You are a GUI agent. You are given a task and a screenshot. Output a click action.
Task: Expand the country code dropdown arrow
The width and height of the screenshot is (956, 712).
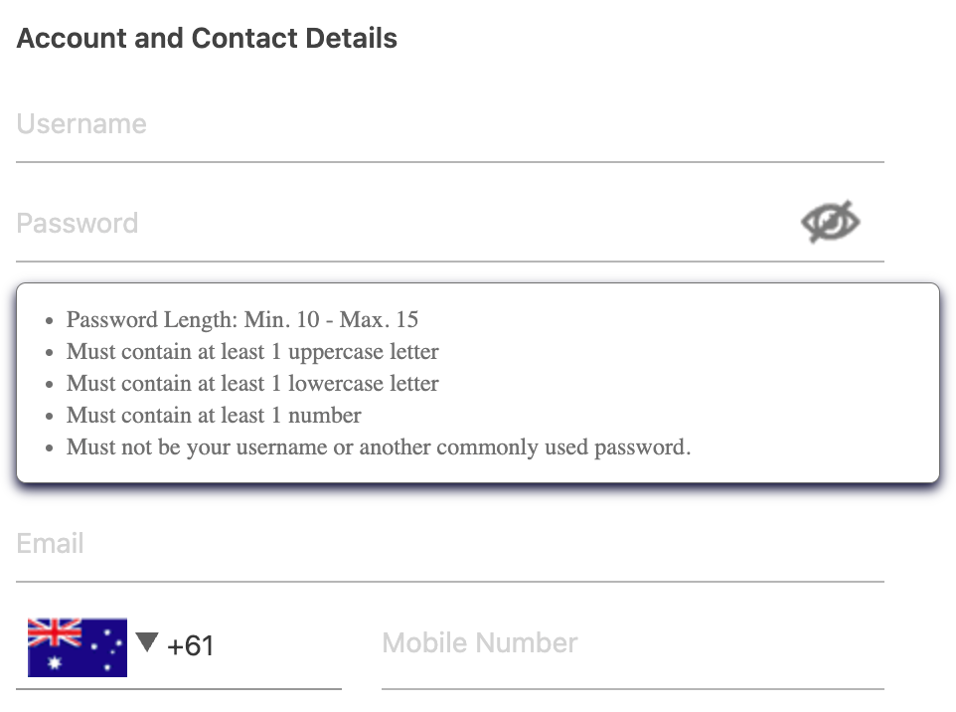147,641
